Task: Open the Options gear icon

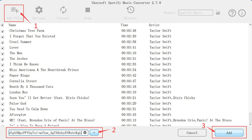Action: click(x=39, y=10)
